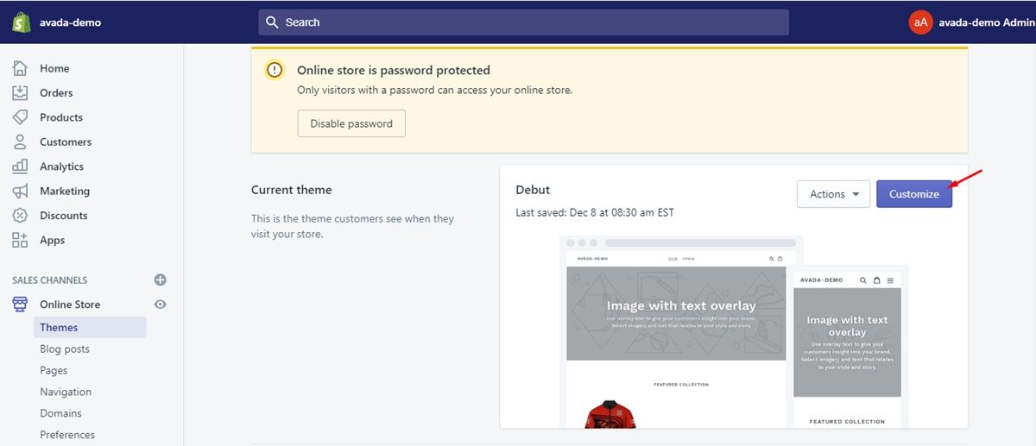1036x446 pixels.
Task: Click the Discounts percent badge icon
Action: pos(20,216)
